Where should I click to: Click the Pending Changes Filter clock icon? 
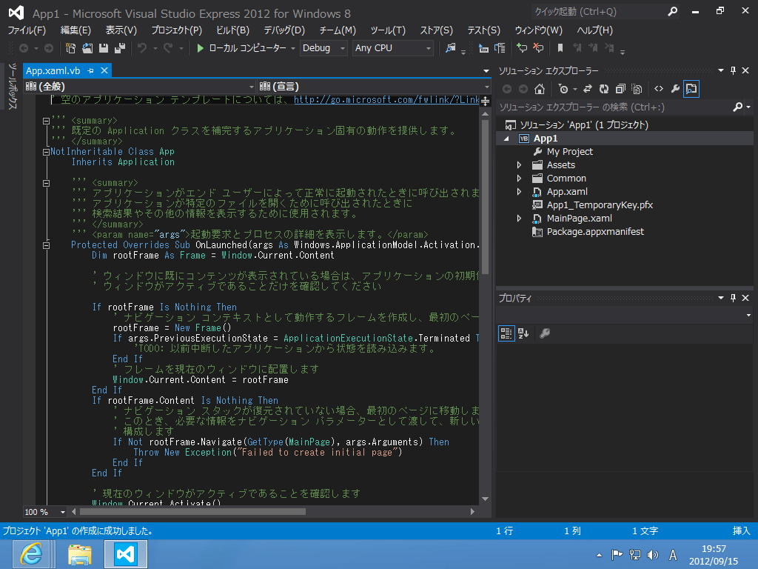[x=563, y=89]
